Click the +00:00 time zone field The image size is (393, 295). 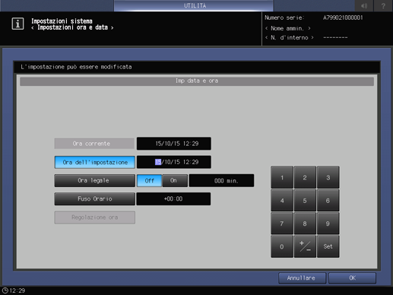(x=173, y=199)
